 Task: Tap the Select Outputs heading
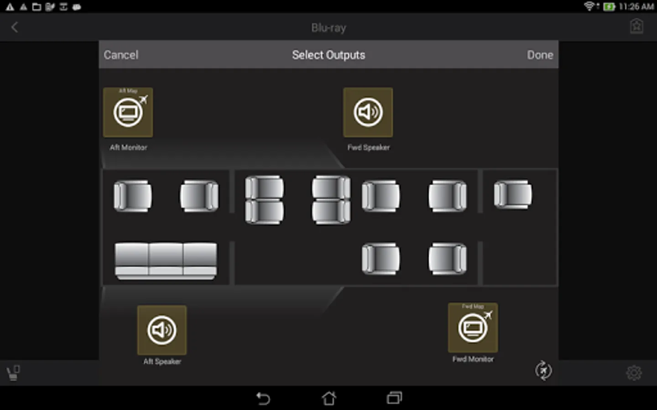click(328, 55)
